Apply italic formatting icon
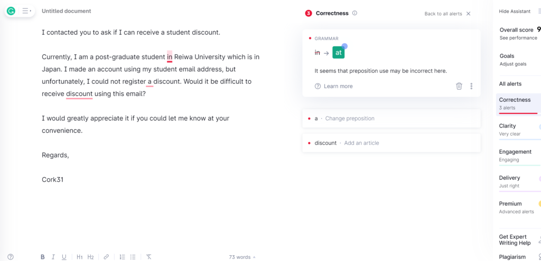 pos(53,257)
